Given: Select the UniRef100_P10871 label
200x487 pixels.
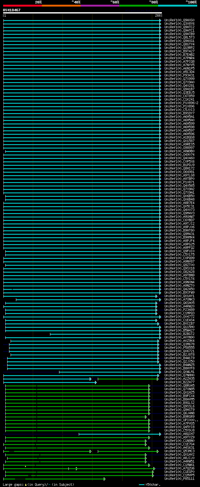Looking at the screenshot, I should 179,182.
